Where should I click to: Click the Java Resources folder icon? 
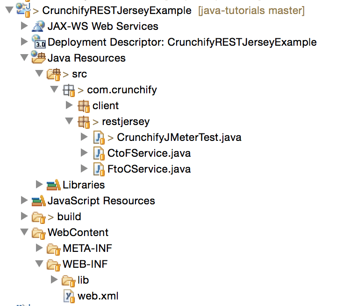coord(38,58)
